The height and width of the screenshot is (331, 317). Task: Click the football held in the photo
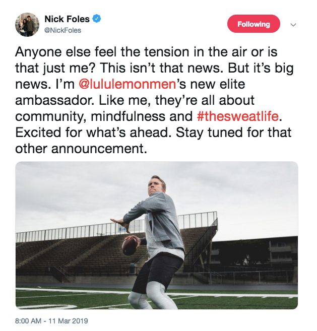pos(130,244)
